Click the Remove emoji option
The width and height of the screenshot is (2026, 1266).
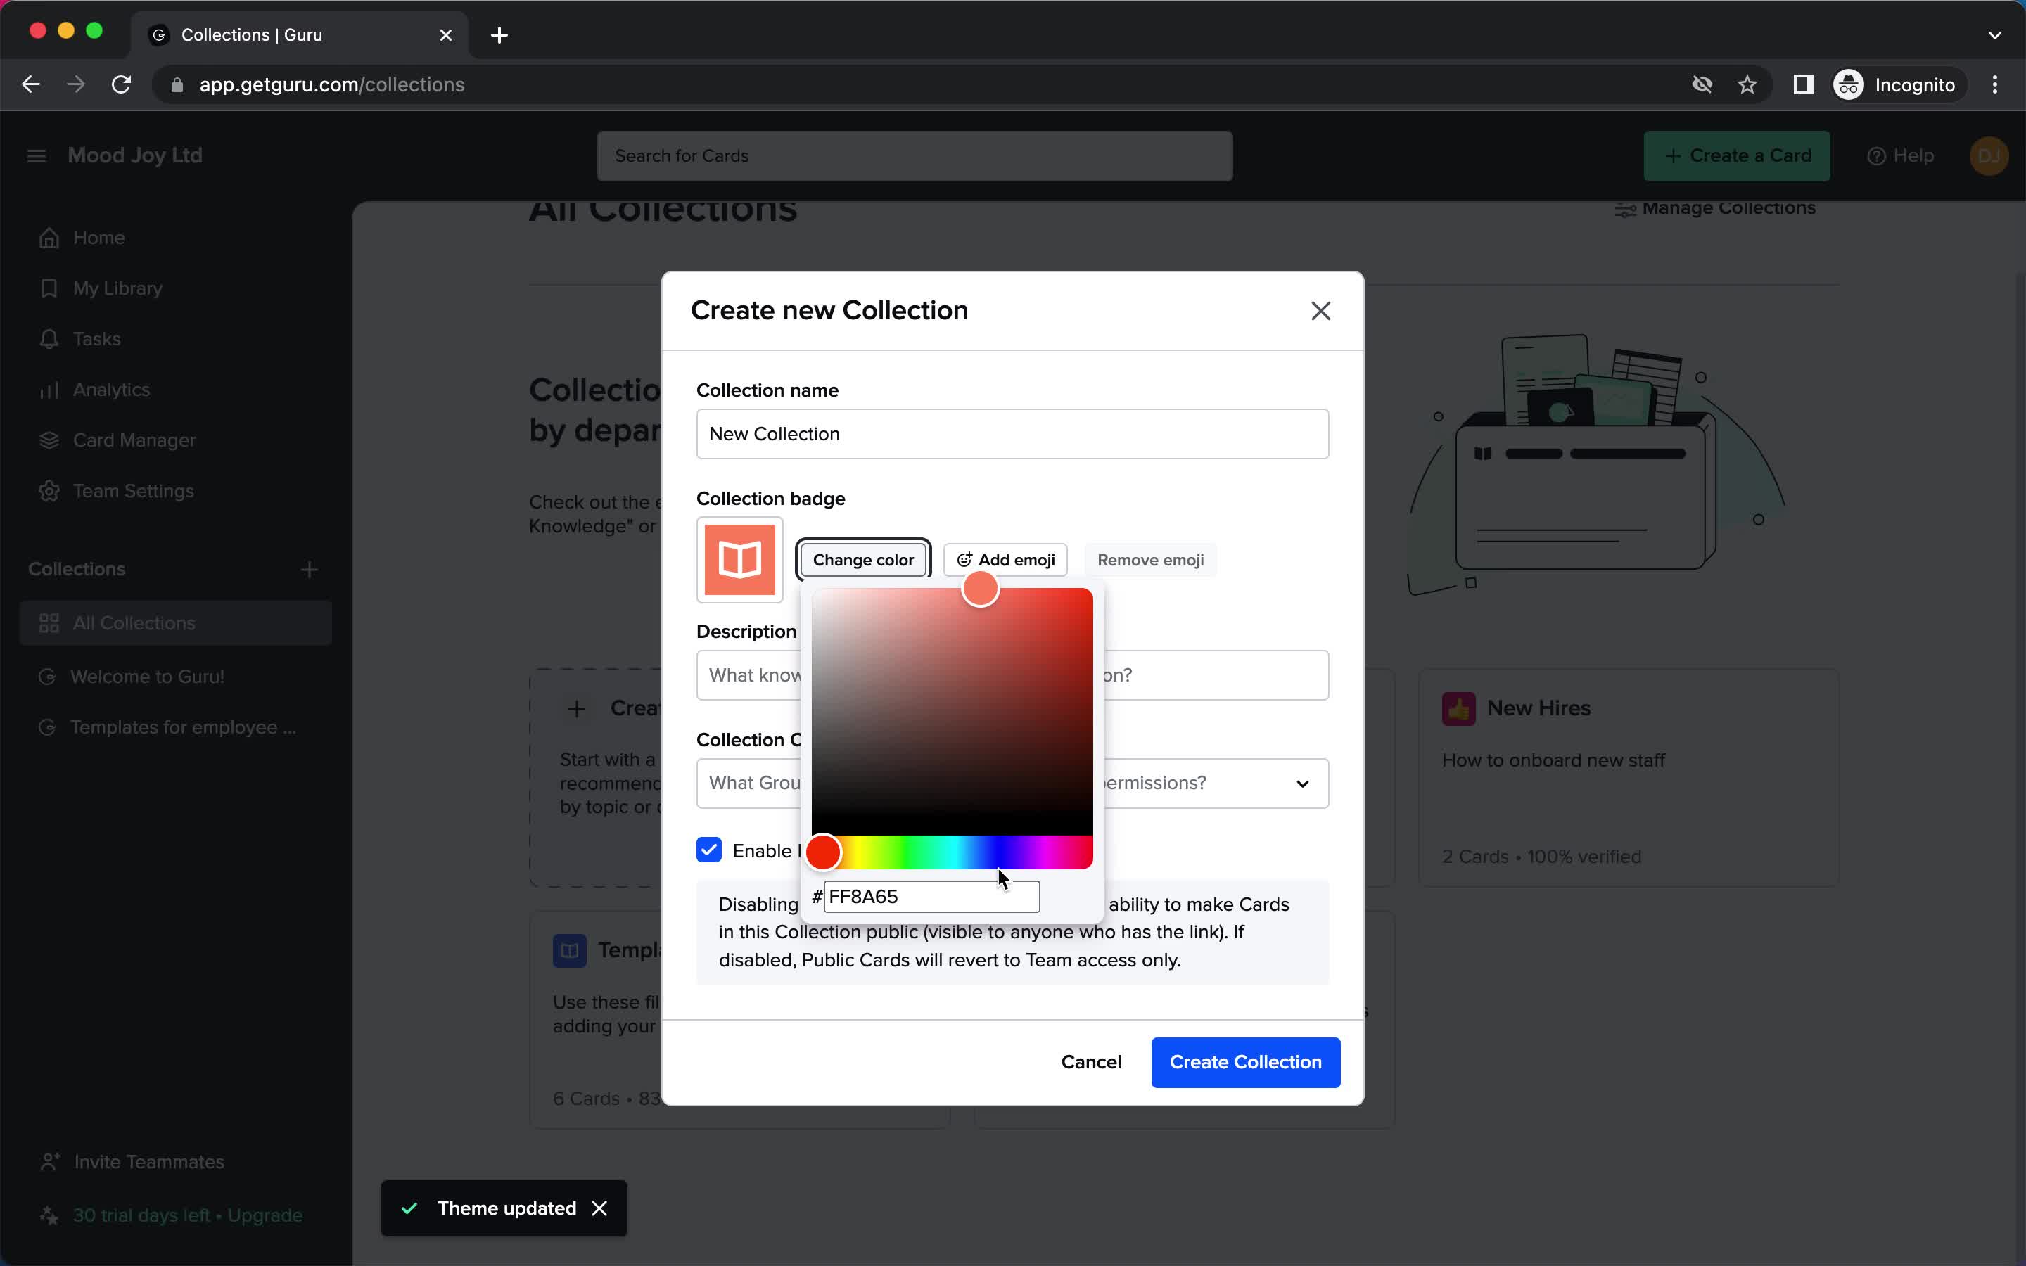1151,558
